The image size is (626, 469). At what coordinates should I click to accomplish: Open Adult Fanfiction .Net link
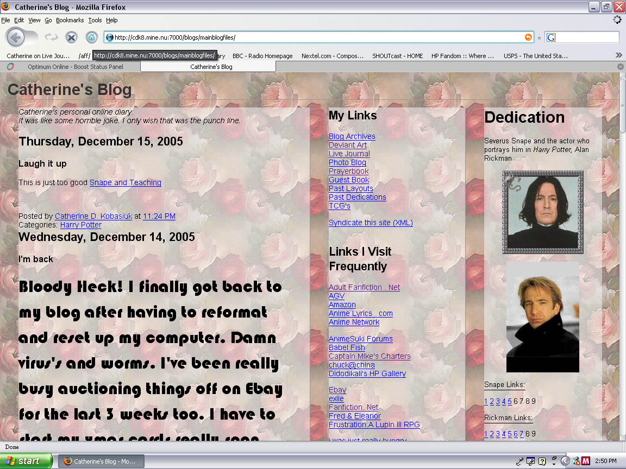coord(364,287)
